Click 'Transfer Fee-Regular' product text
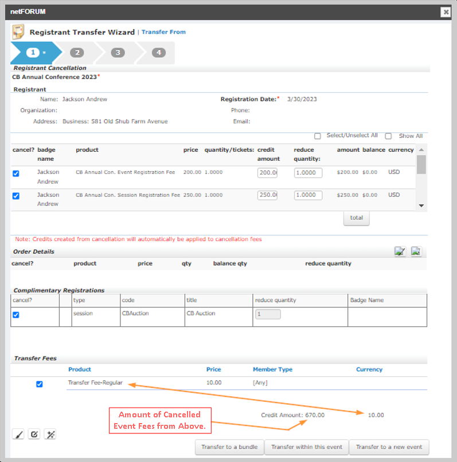Screen dimensions: 457x462 point(95,383)
